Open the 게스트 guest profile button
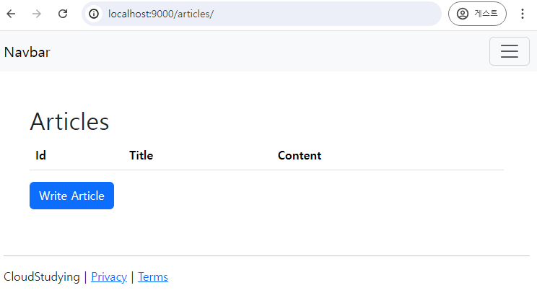The width and height of the screenshot is (537, 306). click(x=477, y=14)
